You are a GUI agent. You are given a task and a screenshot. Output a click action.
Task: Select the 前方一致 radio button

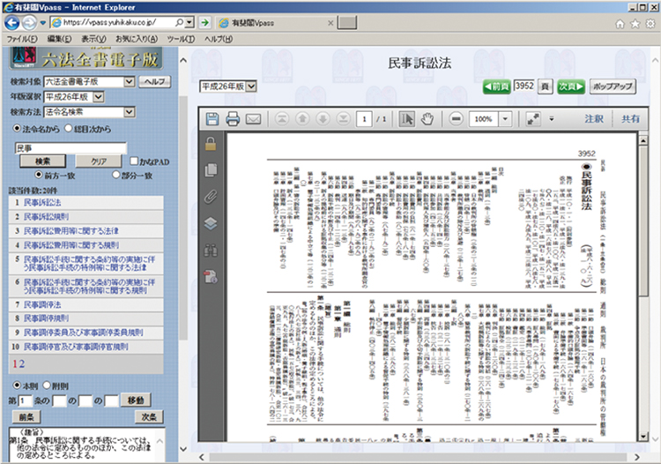point(39,175)
